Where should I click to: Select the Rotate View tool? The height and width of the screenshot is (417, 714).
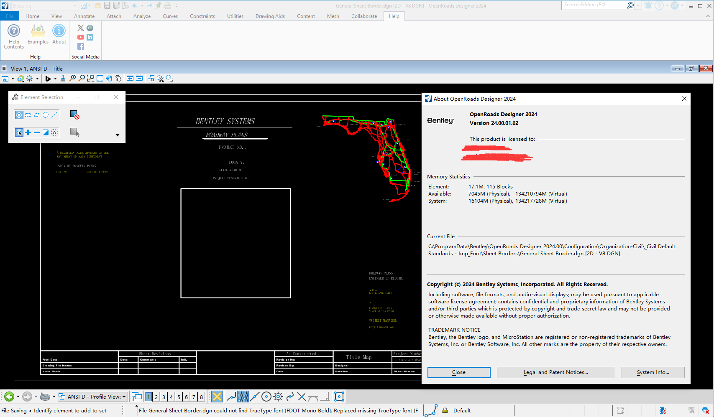point(109,78)
